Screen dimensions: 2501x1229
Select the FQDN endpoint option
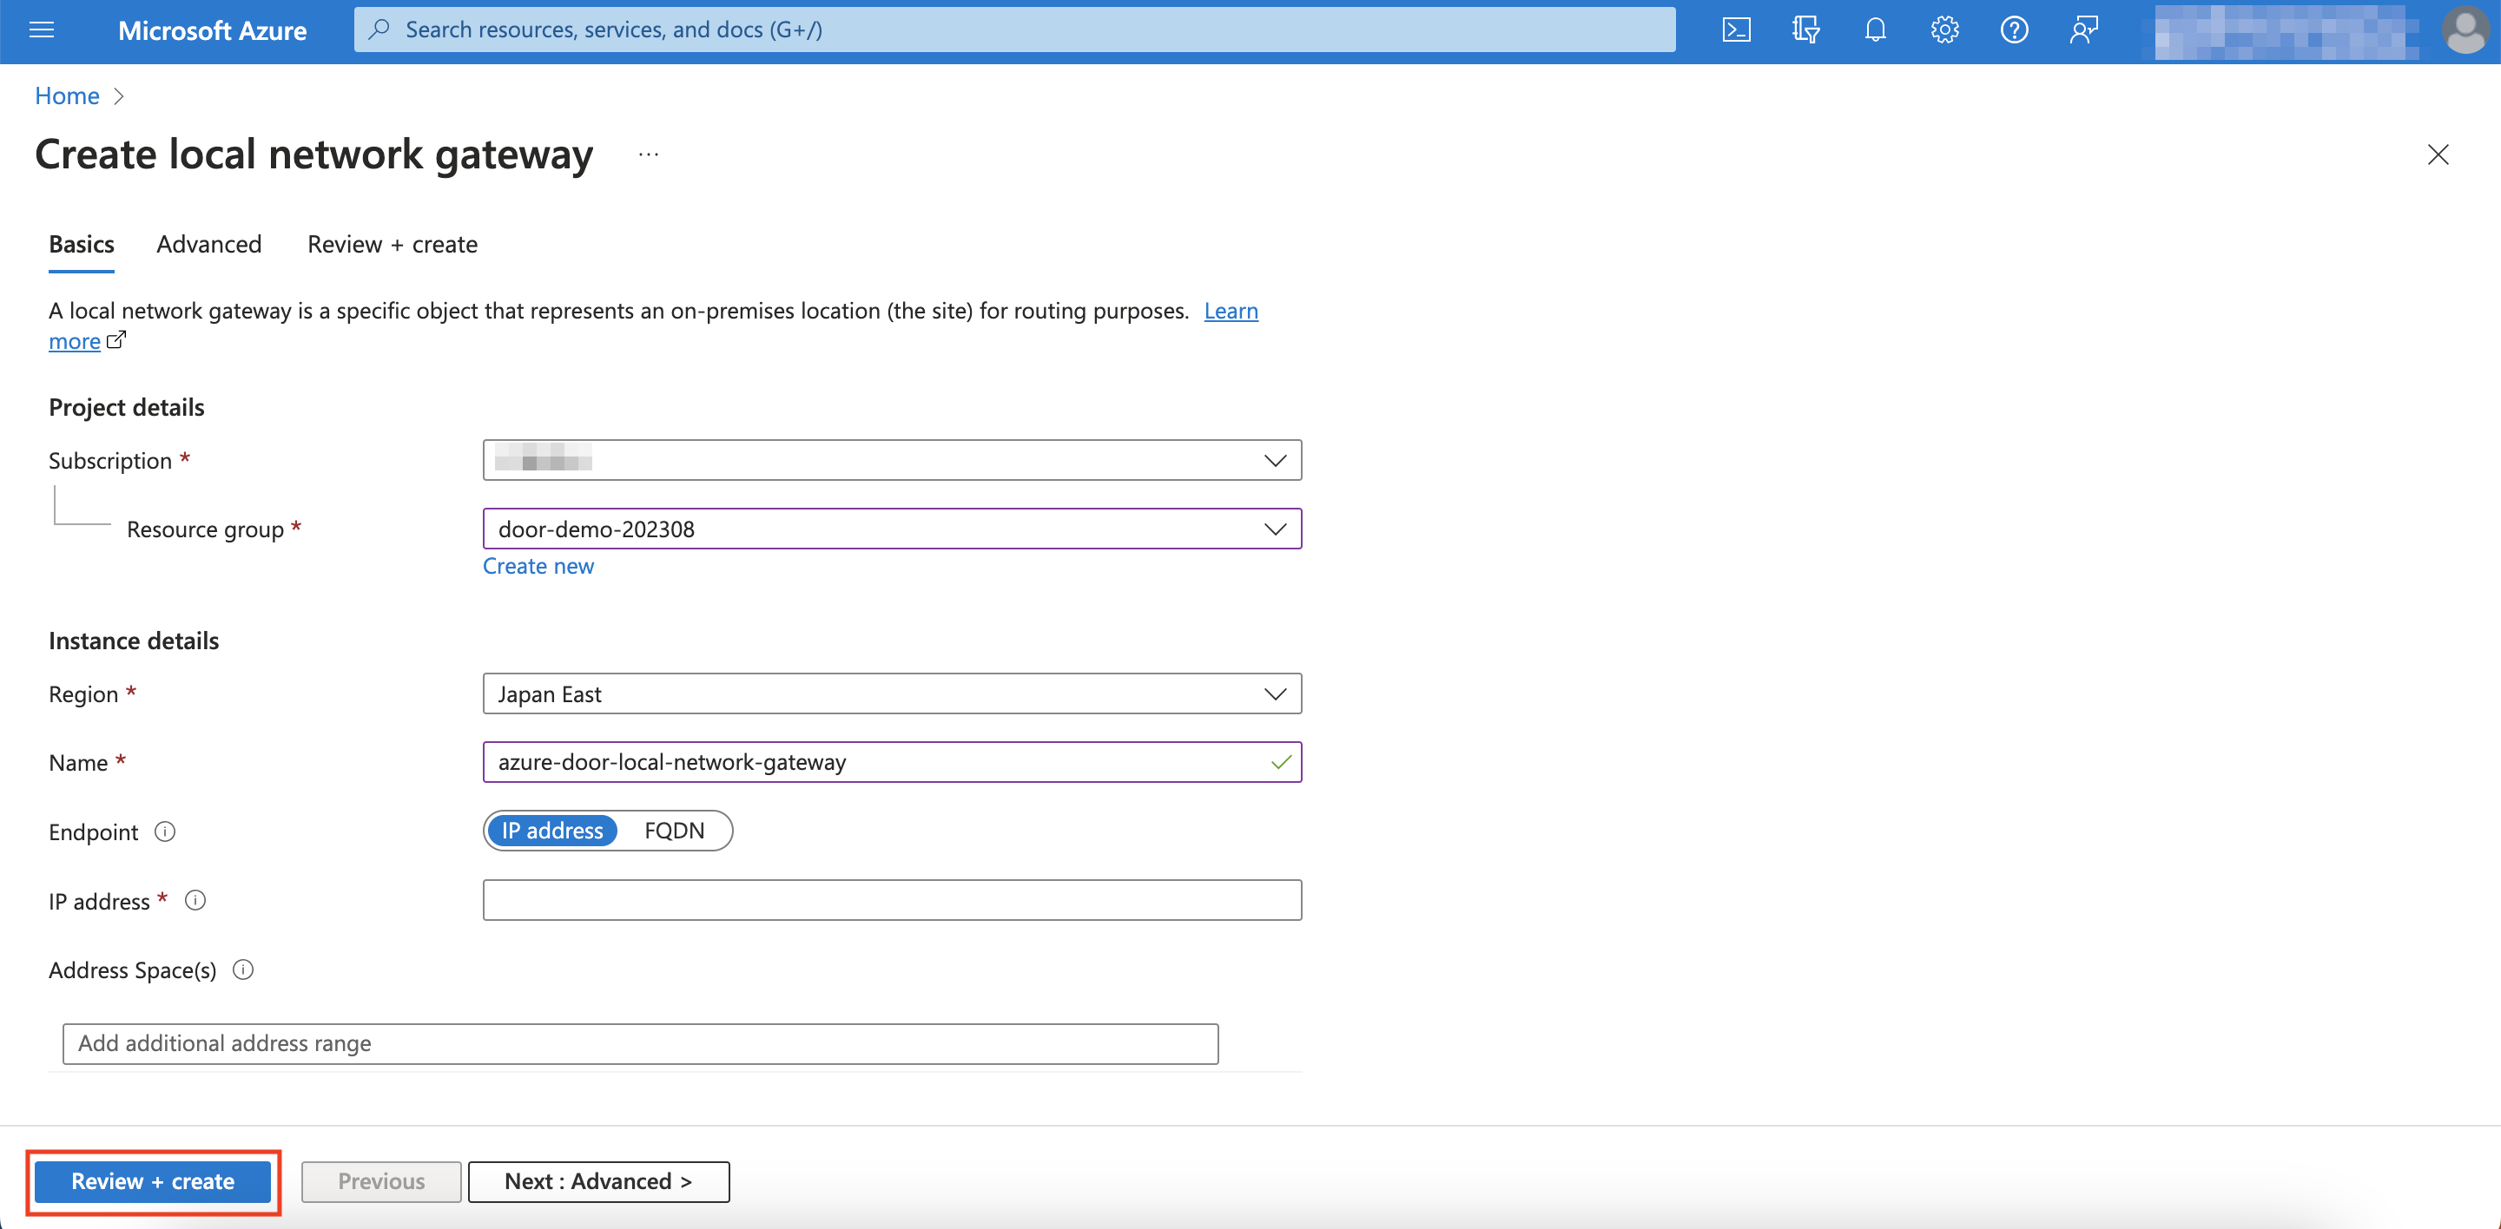(x=674, y=831)
